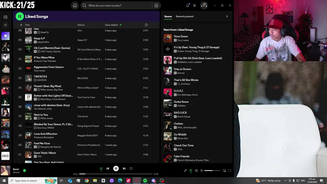The height and width of the screenshot is (184, 327).
Task: Open Task View on the taskbar
Action: (x=61, y=181)
